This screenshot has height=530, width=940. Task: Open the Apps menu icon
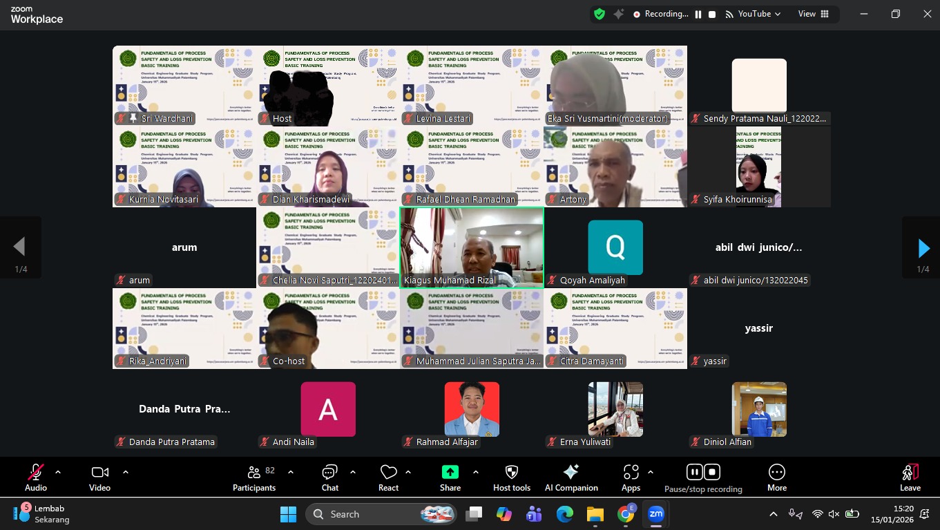(631, 477)
